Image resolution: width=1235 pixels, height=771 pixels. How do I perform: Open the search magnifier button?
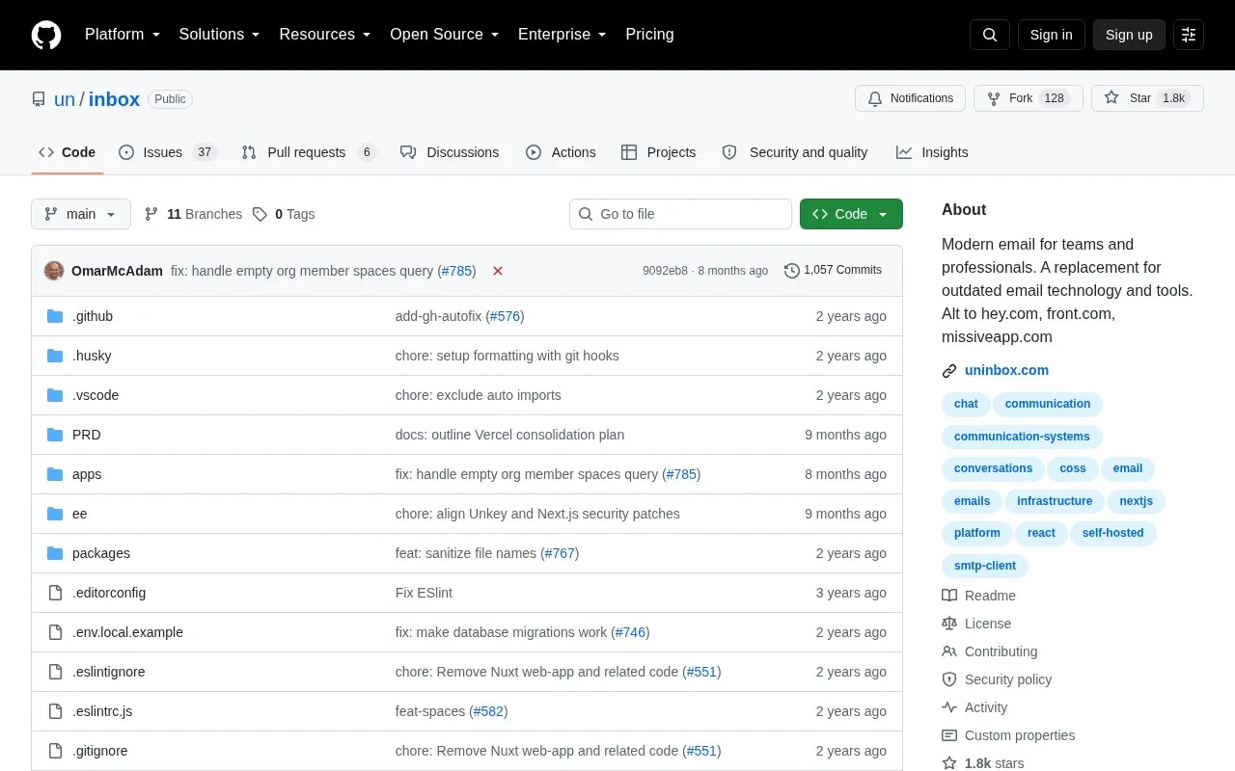click(990, 35)
